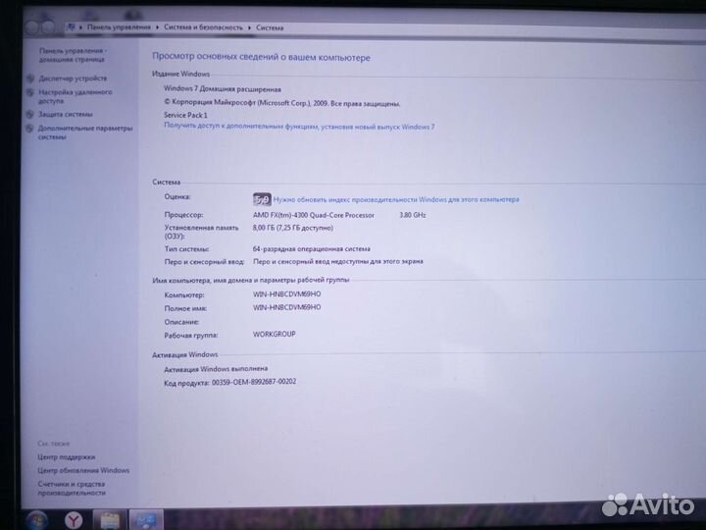Click the pen and touch unavailable value
Image resolution: width=706 pixels, height=530 pixels.
(x=337, y=261)
